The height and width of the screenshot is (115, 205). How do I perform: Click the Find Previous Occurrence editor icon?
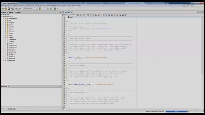click(91, 15)
